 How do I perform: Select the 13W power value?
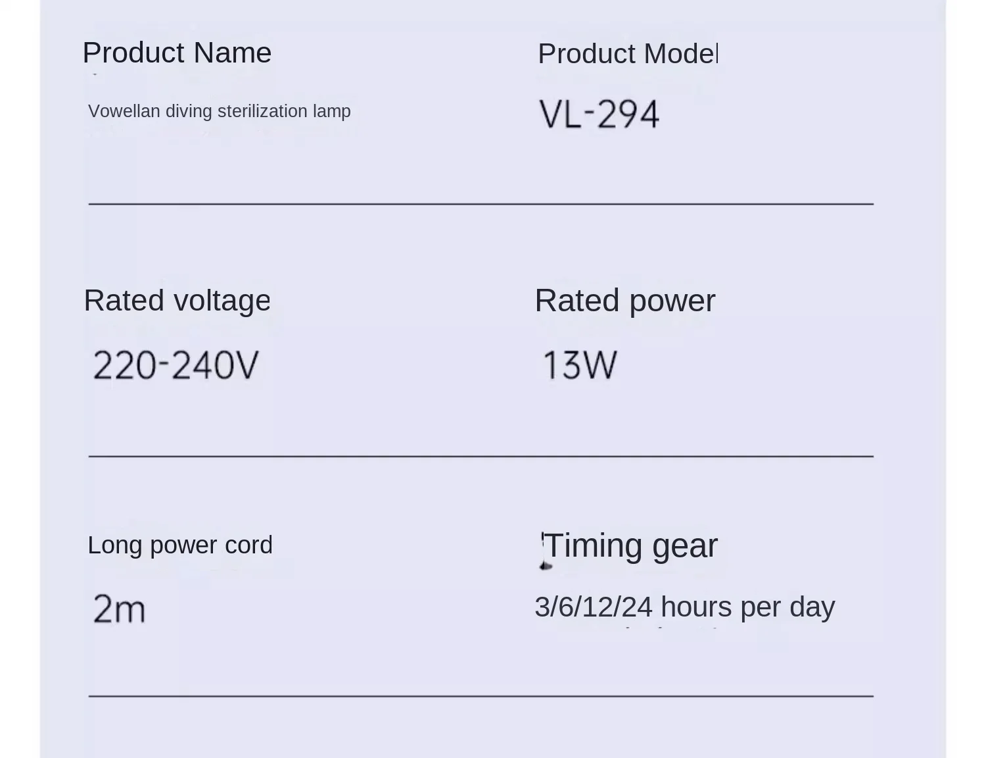click(580, 365)
